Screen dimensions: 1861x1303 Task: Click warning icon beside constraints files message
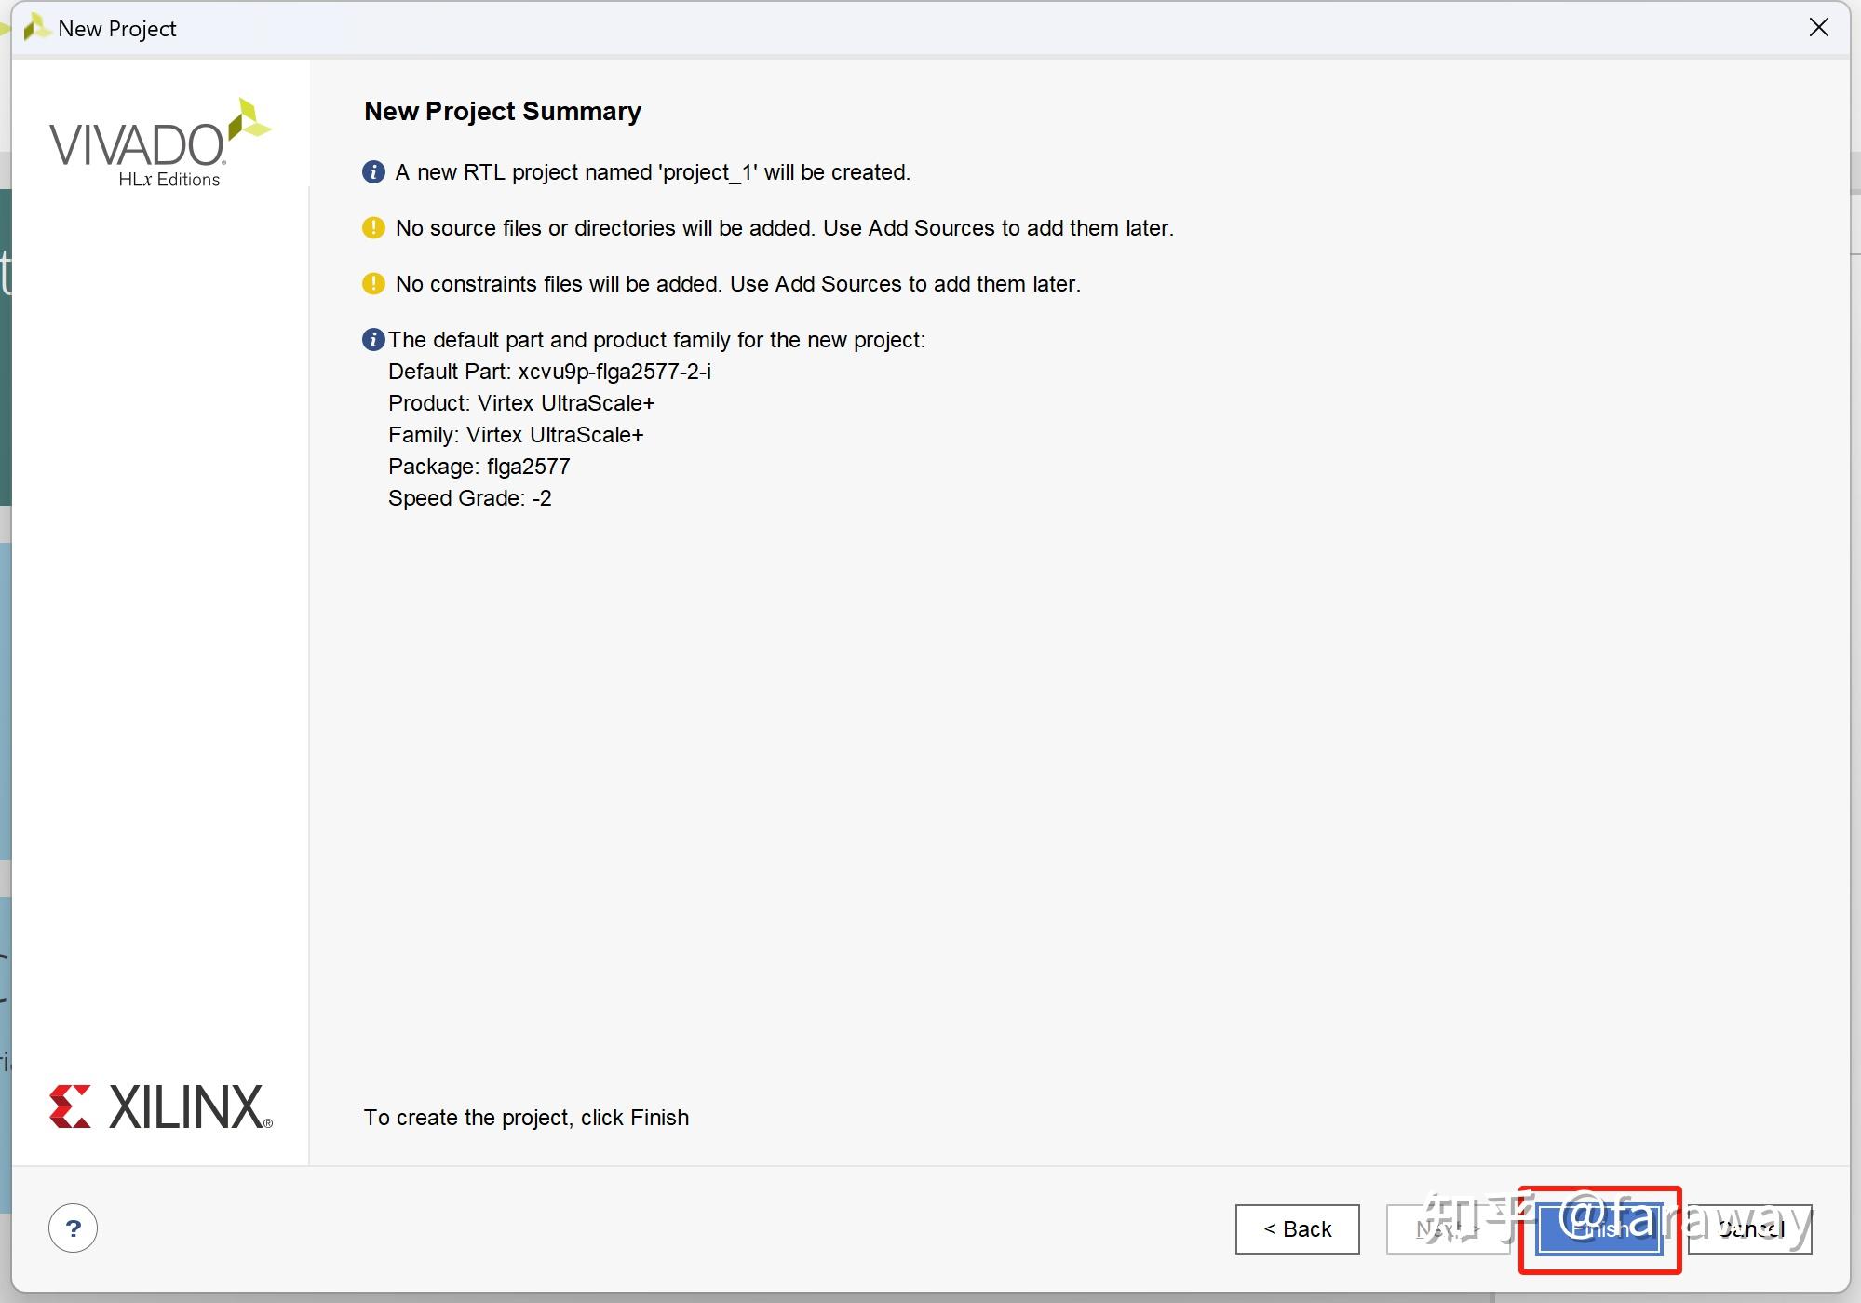(373, 284)
